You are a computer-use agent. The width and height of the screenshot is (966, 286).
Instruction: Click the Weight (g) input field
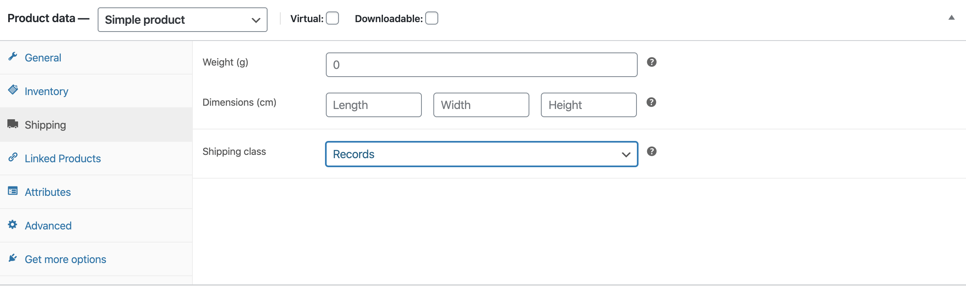click(481, 65)
